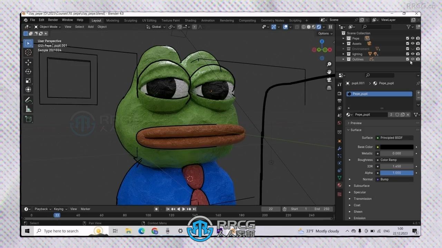This screenshot has width=442, height=248.
Task: Open the File menu
Action: [32, 20]
